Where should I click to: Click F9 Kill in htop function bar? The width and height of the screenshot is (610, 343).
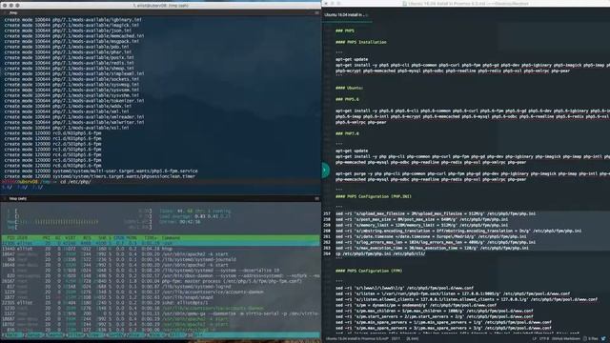176,334
